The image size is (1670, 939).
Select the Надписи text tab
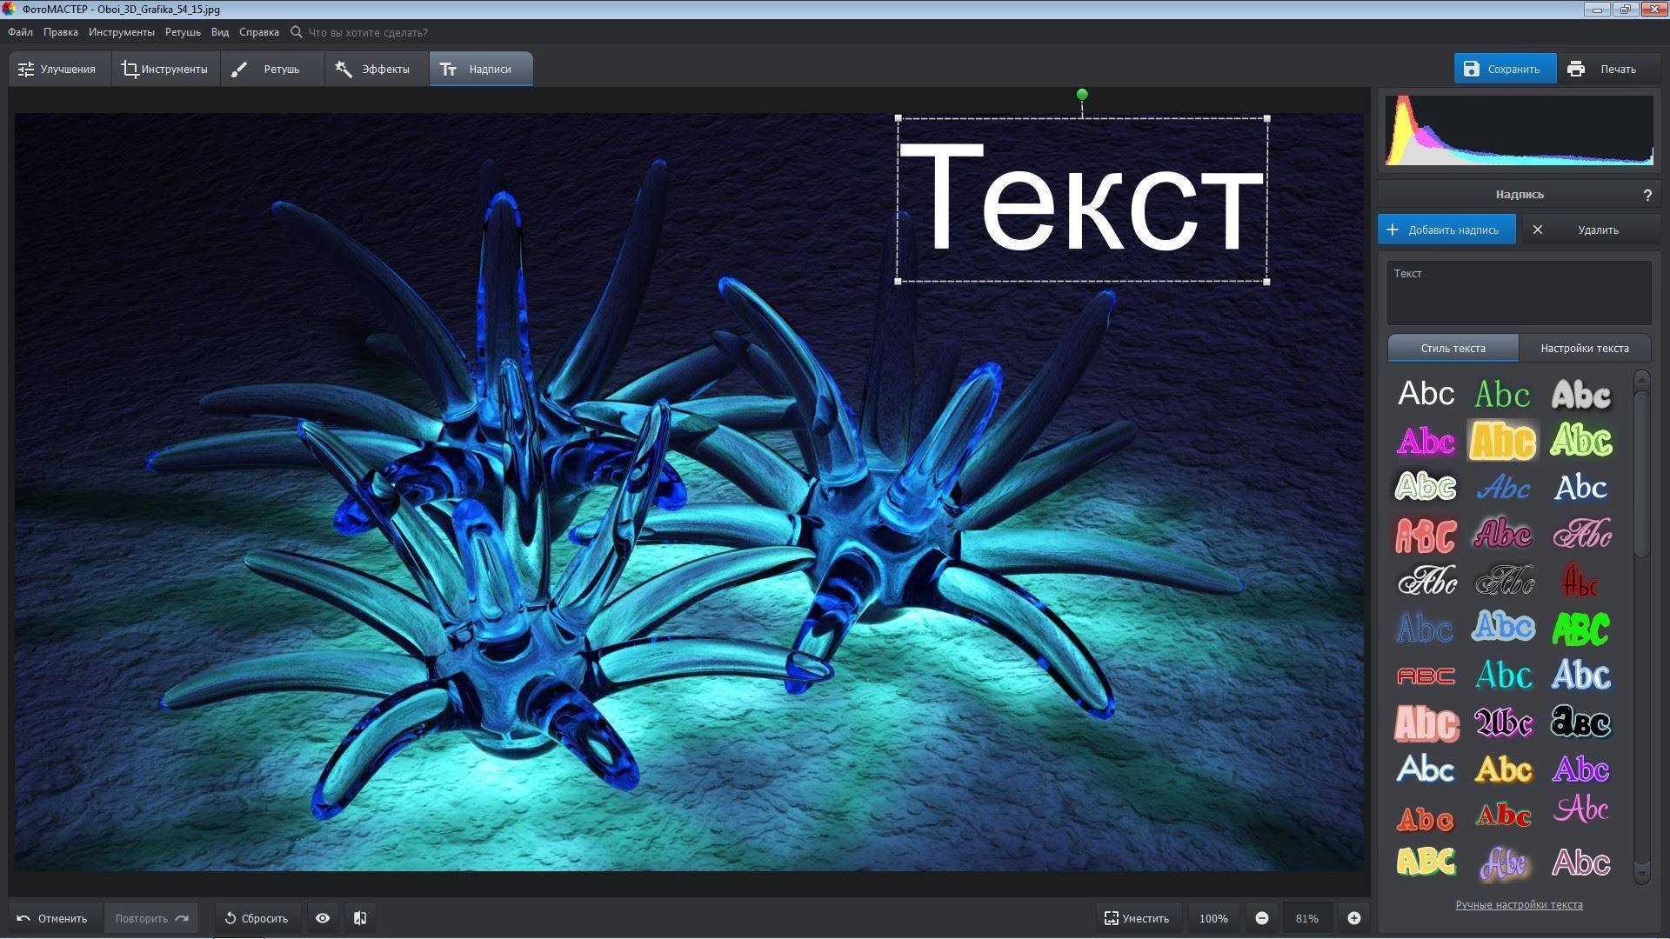click(480, 69)
